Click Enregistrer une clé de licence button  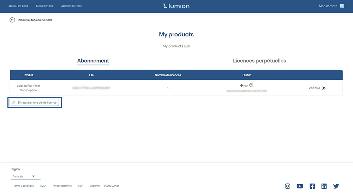[x=35, y=103]
